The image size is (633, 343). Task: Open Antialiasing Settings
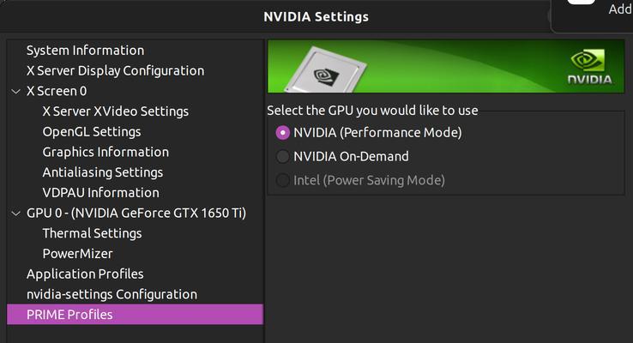103,172
